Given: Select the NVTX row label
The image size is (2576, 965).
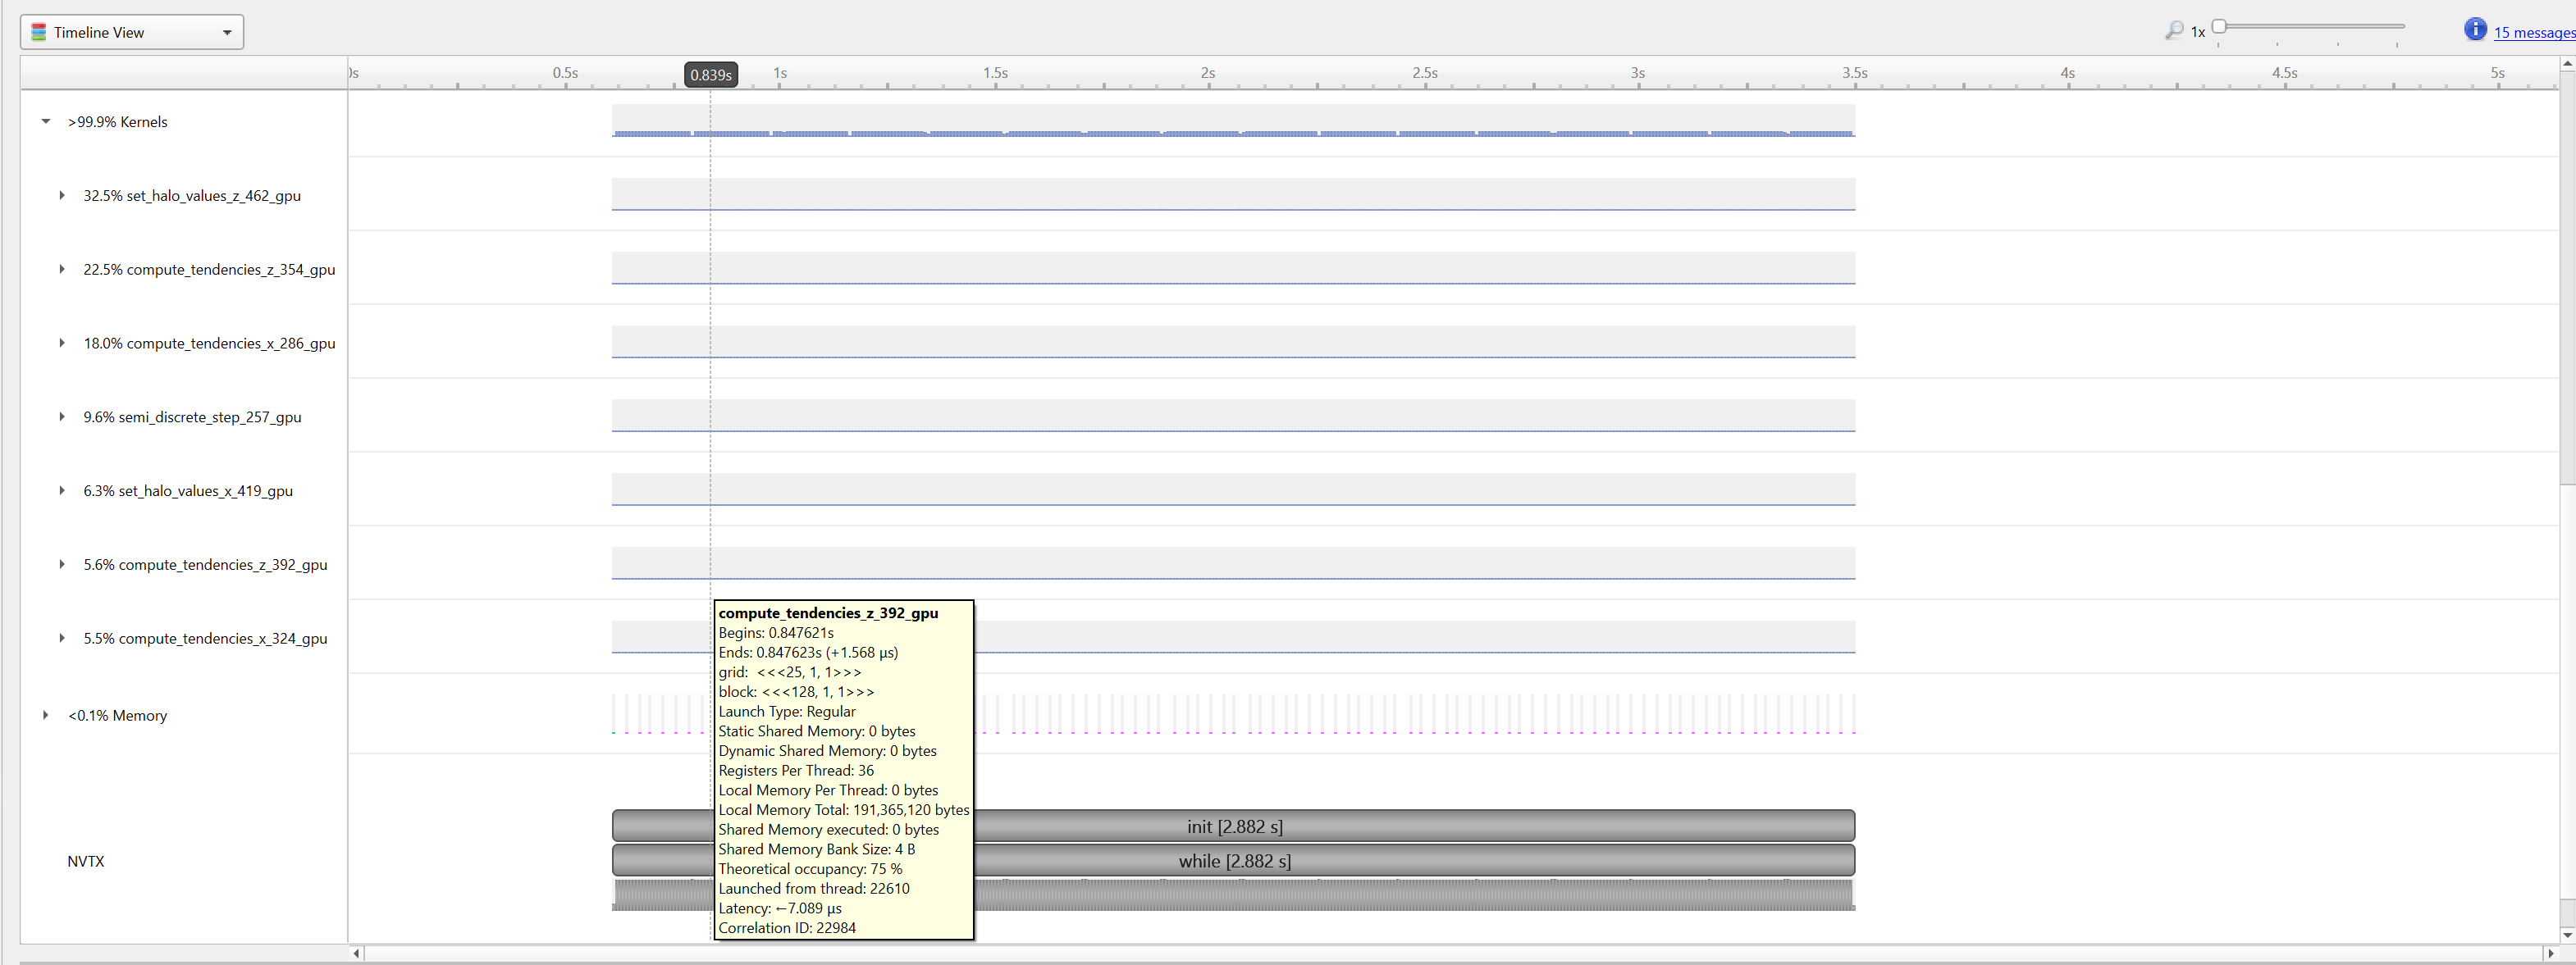Looking at the screenshot, I should [x=86, y=863].
